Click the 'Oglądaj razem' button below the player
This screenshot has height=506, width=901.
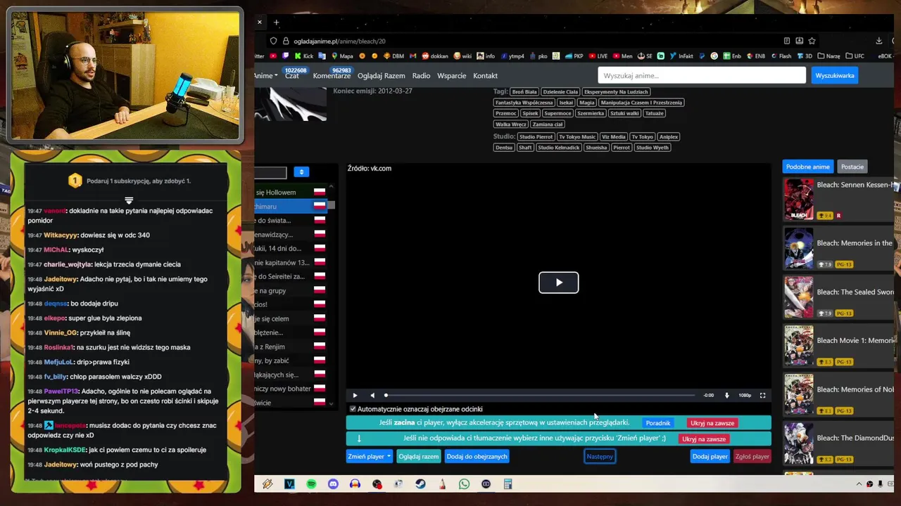419,456
